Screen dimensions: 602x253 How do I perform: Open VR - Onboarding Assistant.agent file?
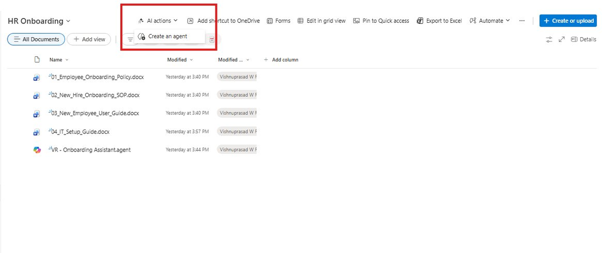(91, 150)
